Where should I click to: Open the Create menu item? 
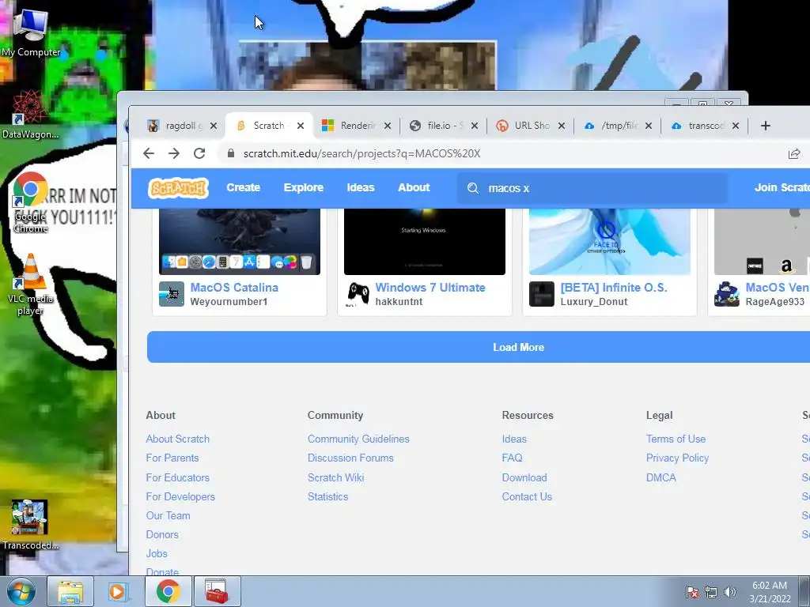click(244, 188)
